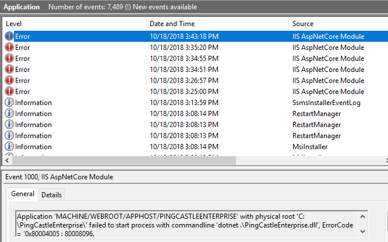Viewport: 388px width, 242px height.
Task: Select the MsiInstaller source cell
Action: click(x=310, y=147)
